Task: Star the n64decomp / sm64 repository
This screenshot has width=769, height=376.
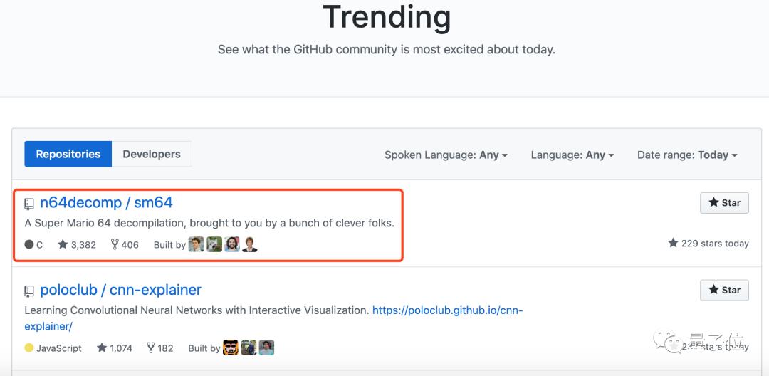Action: tap(724, 203)
